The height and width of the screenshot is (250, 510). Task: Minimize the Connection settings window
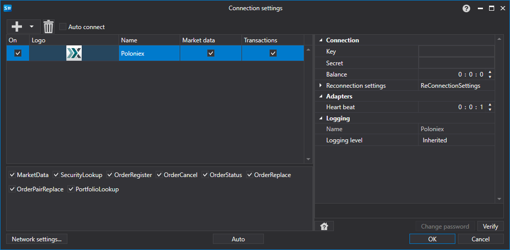click(x=480, y=9)
